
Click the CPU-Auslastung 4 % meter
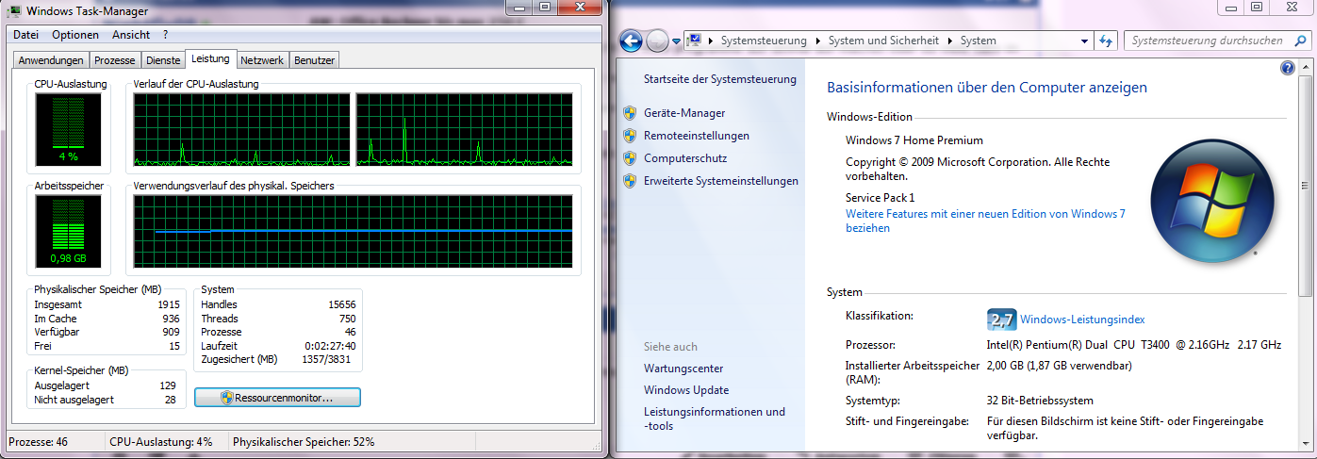(x=69, y=129)
